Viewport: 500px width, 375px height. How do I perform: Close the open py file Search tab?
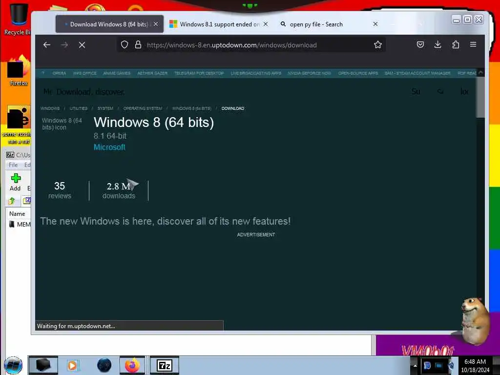click(x=375, y=24)
